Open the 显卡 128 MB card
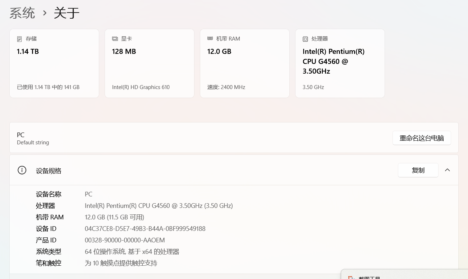The width and height of the screenshot is (468, 279). 150,63
